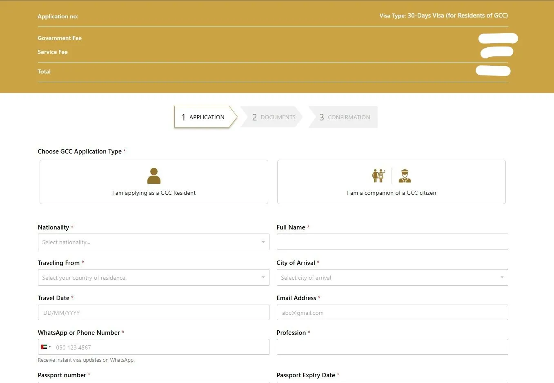Image resolution: width=554 pixels, height=383 pixels.
Task: Click the Nationality dropdown arrow
Action: point(263,242)
